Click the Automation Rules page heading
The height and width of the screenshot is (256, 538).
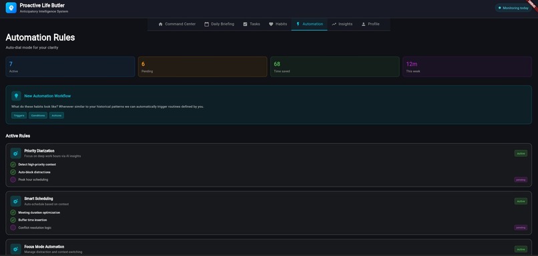point(40,37)
